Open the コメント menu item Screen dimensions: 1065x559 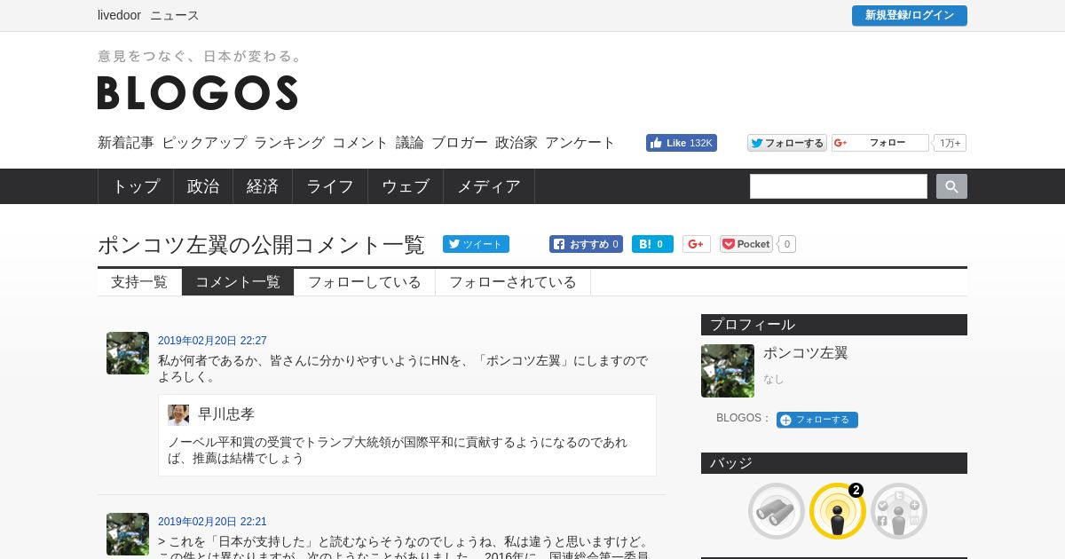click(x=360, y=143)
